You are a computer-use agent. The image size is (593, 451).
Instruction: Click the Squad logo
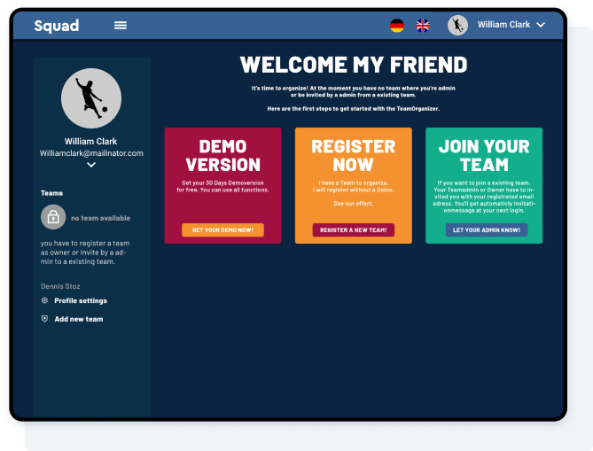tap(57, 26)
